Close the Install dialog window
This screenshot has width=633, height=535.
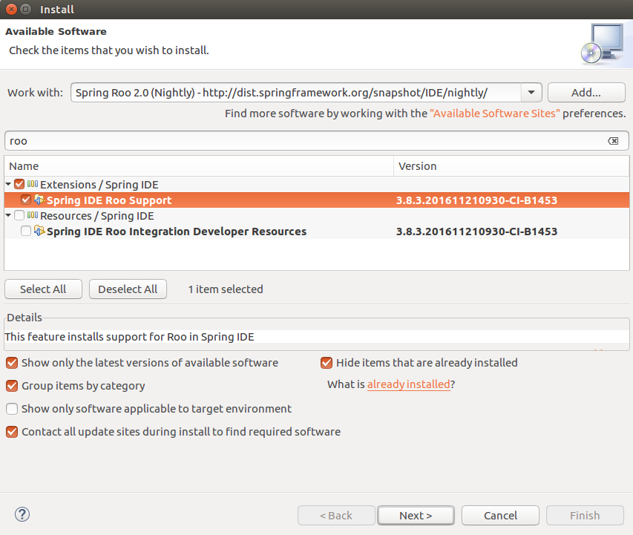point(11,9)
